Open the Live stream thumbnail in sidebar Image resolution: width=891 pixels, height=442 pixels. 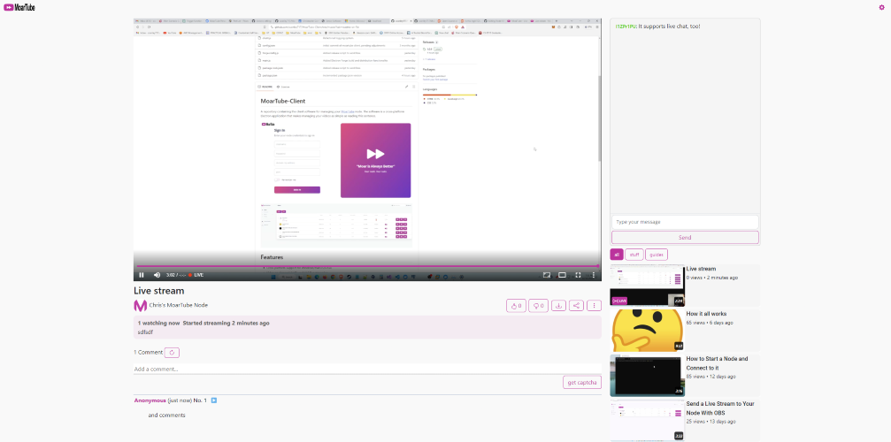pyautogui.click(x=647, y=286)
